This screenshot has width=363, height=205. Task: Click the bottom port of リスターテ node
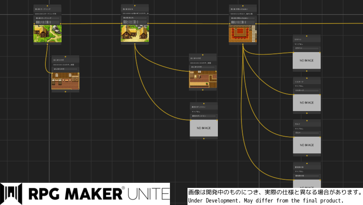click(x=307, y=113)
